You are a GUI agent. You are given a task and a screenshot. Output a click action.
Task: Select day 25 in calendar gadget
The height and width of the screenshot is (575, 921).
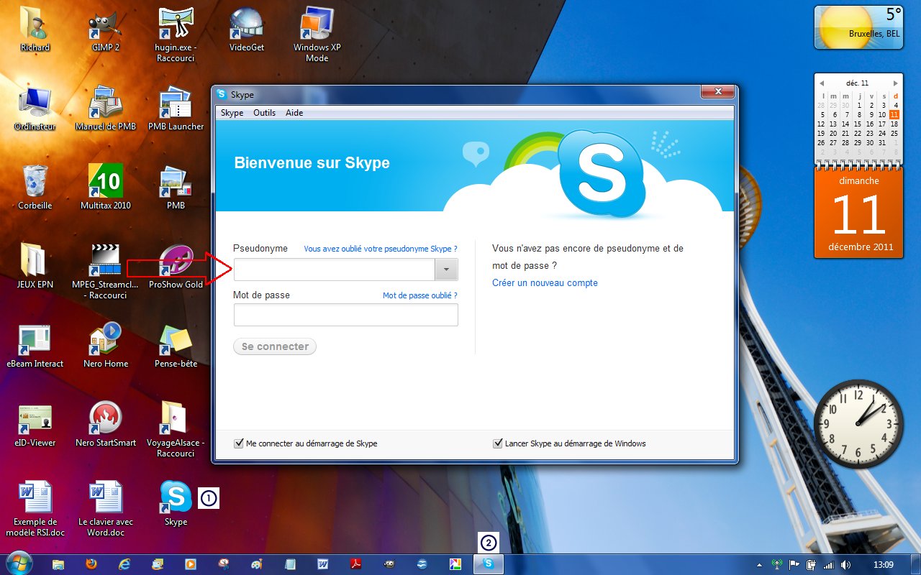(894, 133)
